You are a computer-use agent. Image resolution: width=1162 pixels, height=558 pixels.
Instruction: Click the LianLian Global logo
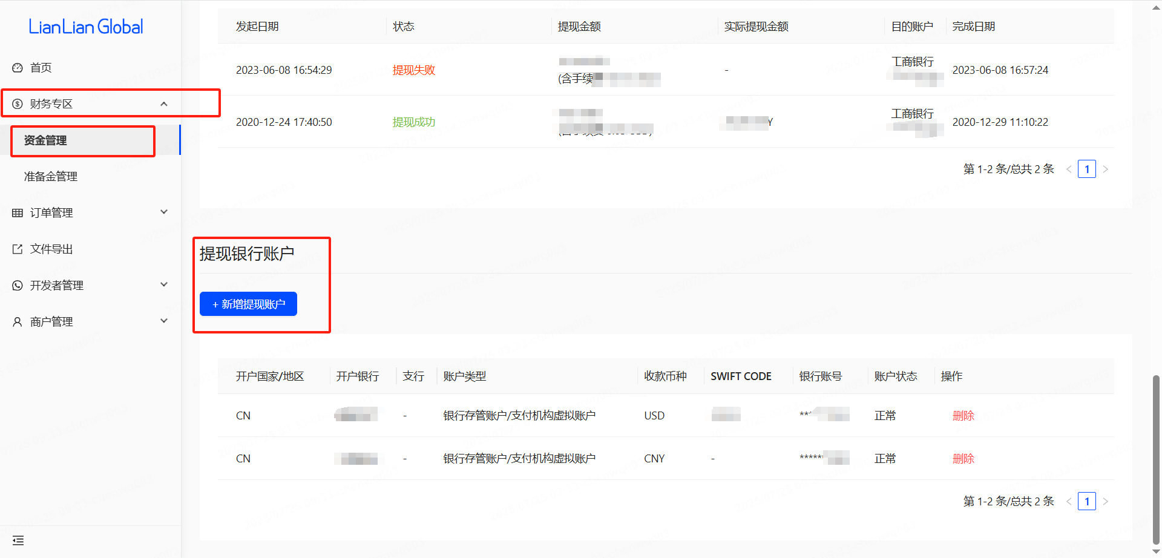tap(86, 27)
